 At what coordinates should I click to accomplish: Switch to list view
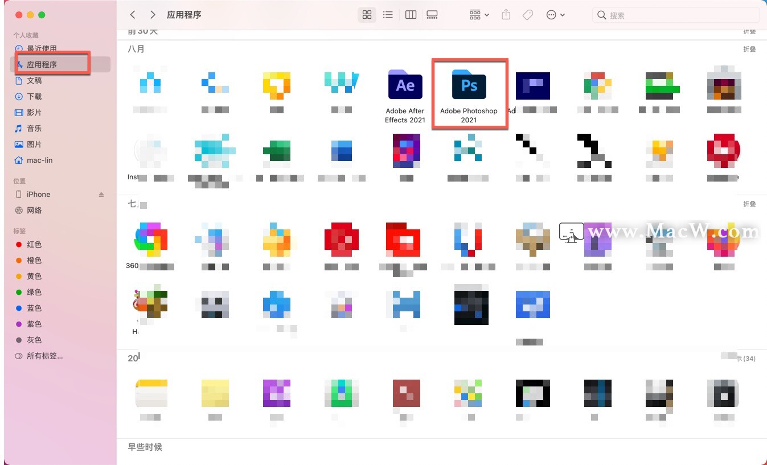pyautogui.click(x=388, y=15)
